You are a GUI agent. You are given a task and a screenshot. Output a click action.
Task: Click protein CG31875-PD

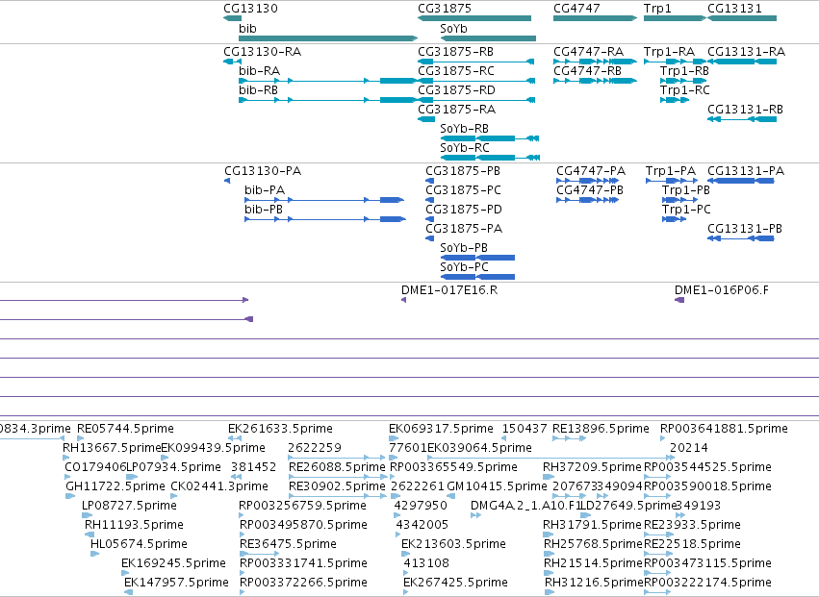(430, 219)
